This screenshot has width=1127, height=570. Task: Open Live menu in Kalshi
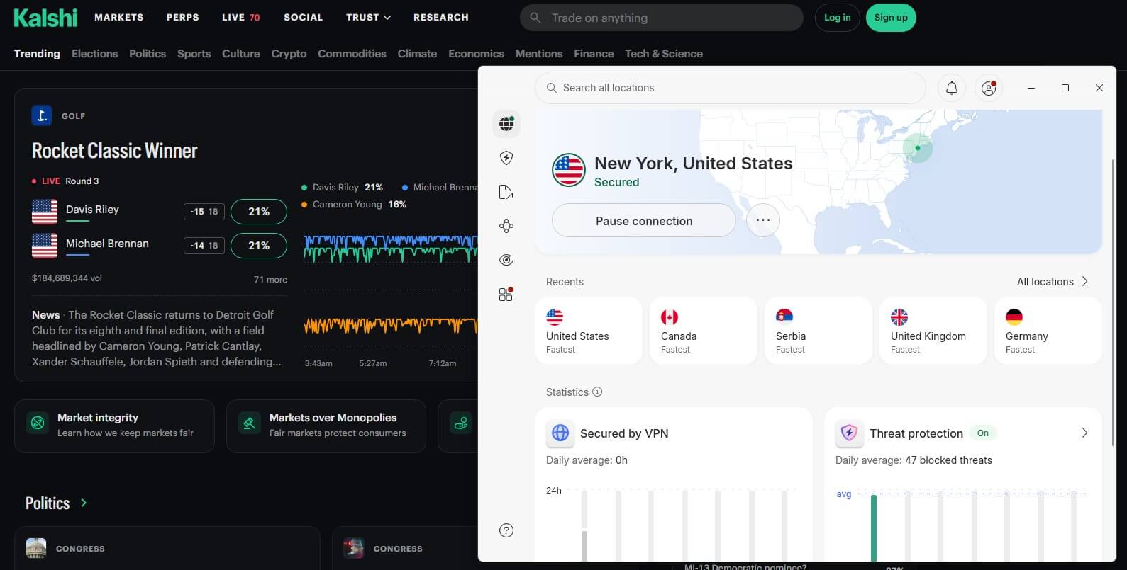240,17
